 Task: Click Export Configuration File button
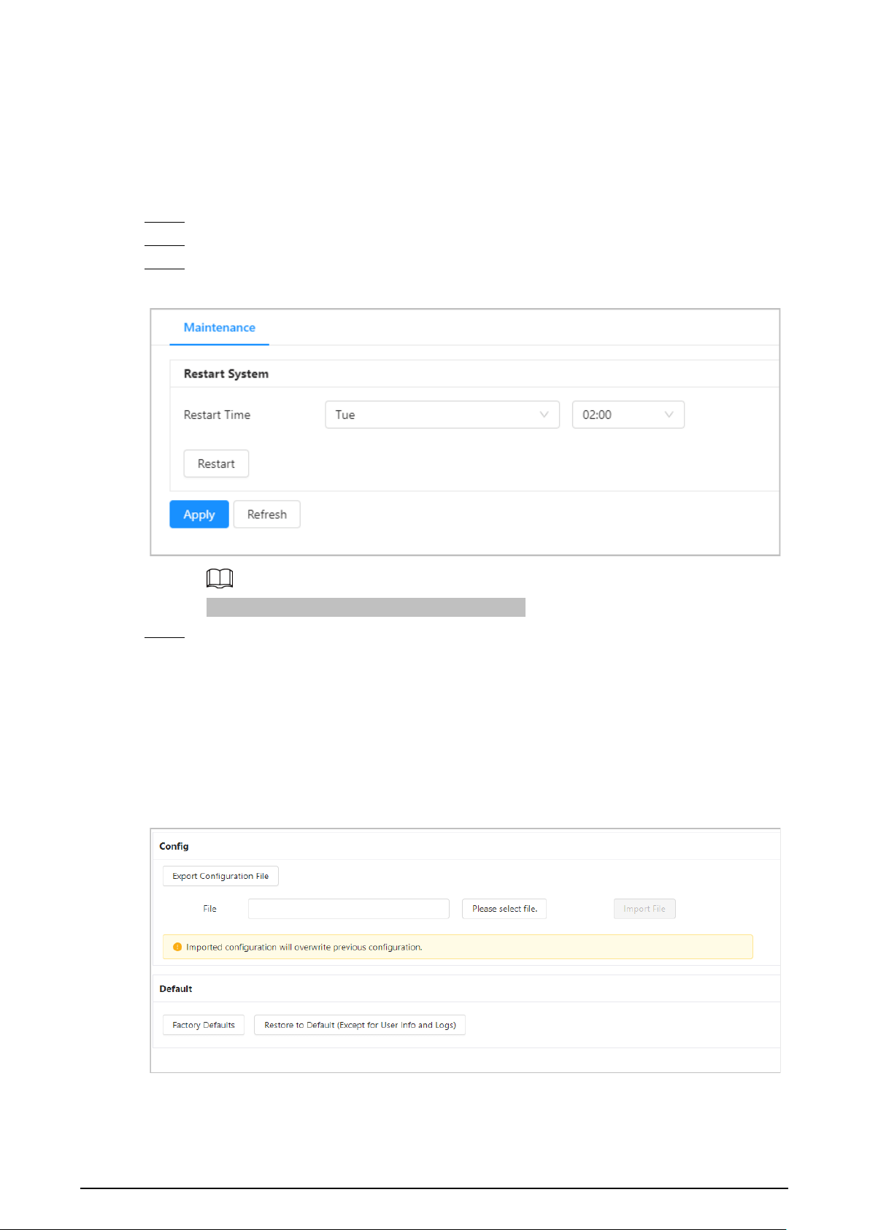(x=220, y=876)
